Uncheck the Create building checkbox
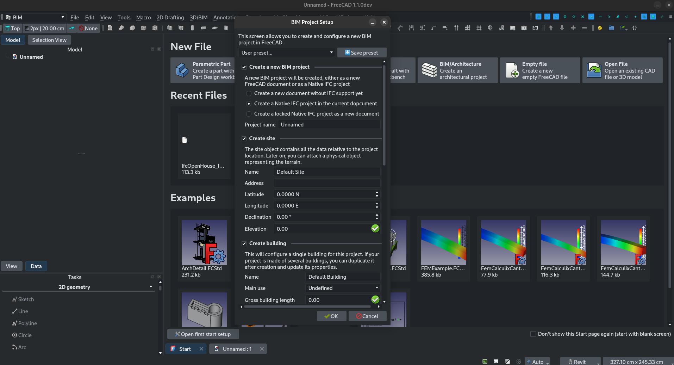 point(244,243)
